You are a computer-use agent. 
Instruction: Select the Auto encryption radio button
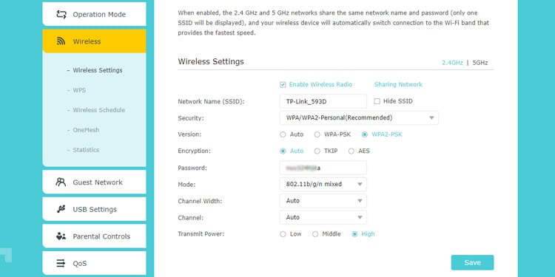tap(283, 151)
